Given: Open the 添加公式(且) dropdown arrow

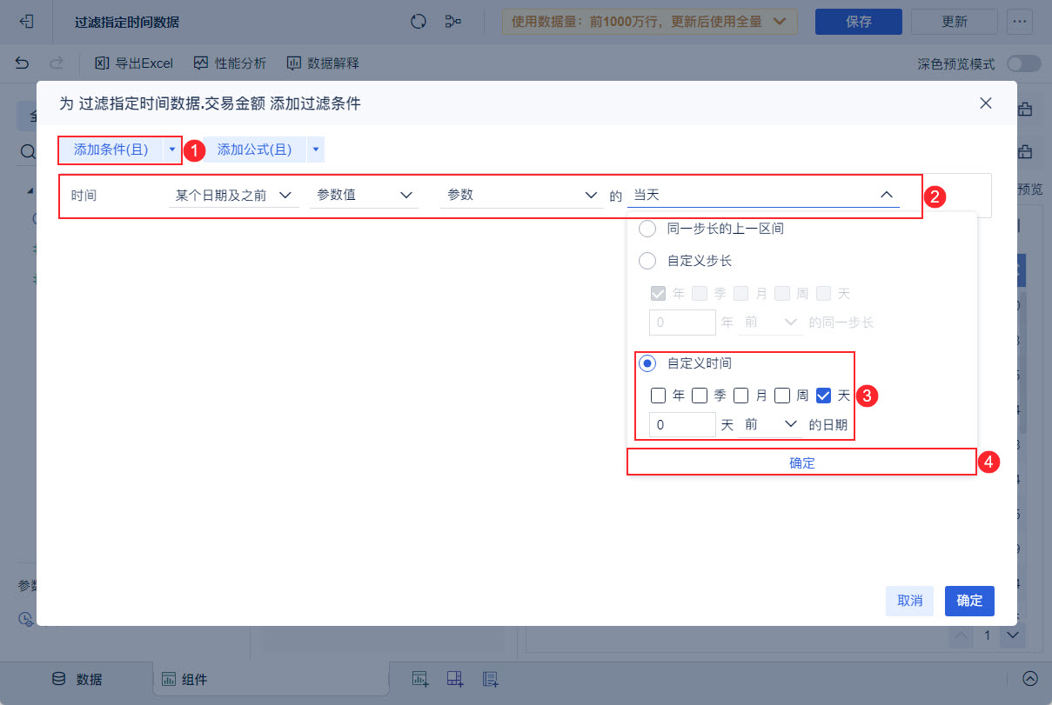Looking at the screenshot, I should (x=316, y=150).
